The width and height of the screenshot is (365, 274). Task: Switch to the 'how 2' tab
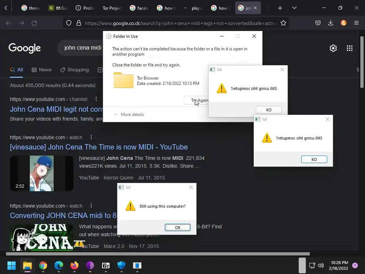221,8
